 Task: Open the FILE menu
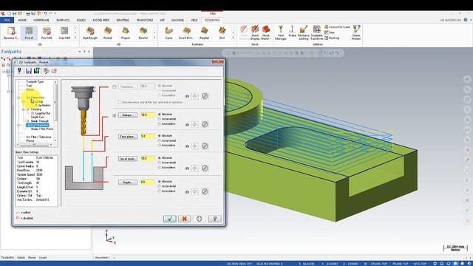[7, 20]
